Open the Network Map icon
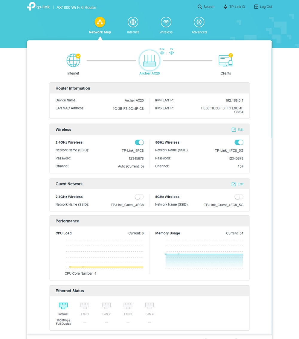The height and width of the screenshot is (339, 299). click(100, 22)
